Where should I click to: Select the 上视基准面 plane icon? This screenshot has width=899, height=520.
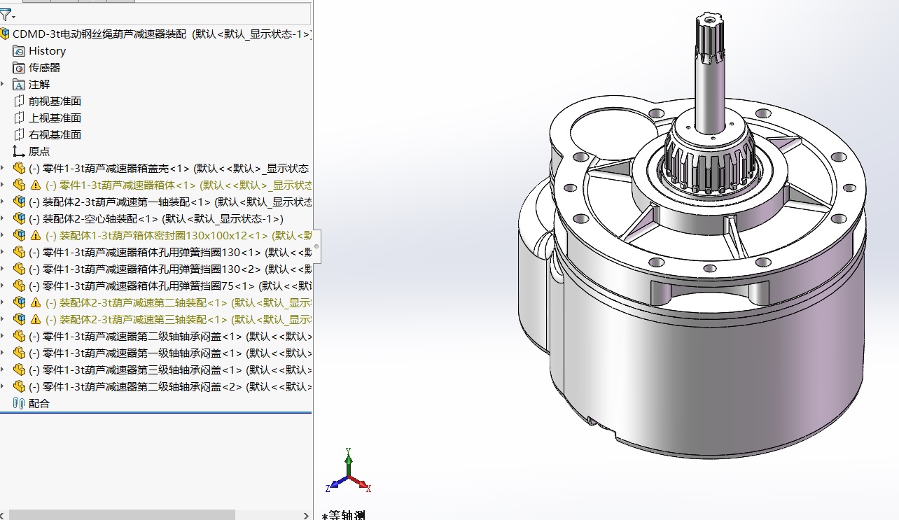[19, 118]
